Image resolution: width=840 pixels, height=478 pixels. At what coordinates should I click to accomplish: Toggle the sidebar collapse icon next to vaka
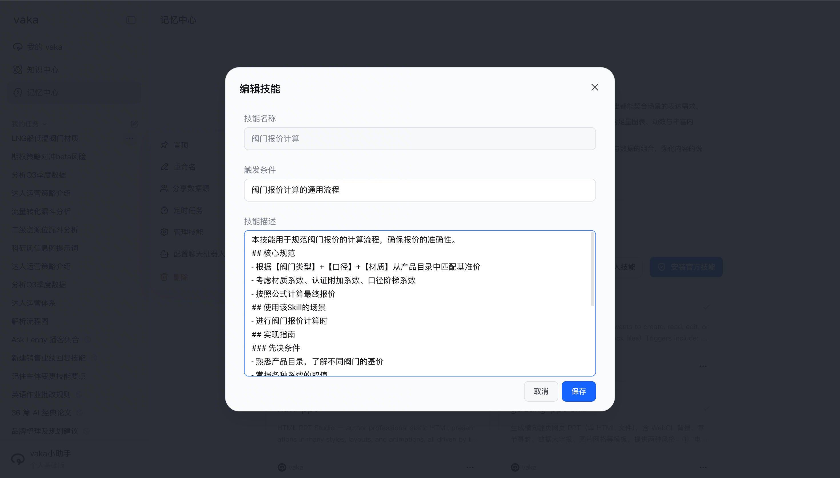[131, 20]
